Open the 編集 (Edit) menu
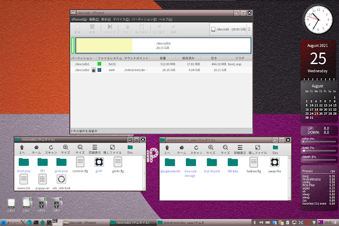Viewport: 339px width, 226px height. point(94,19)
